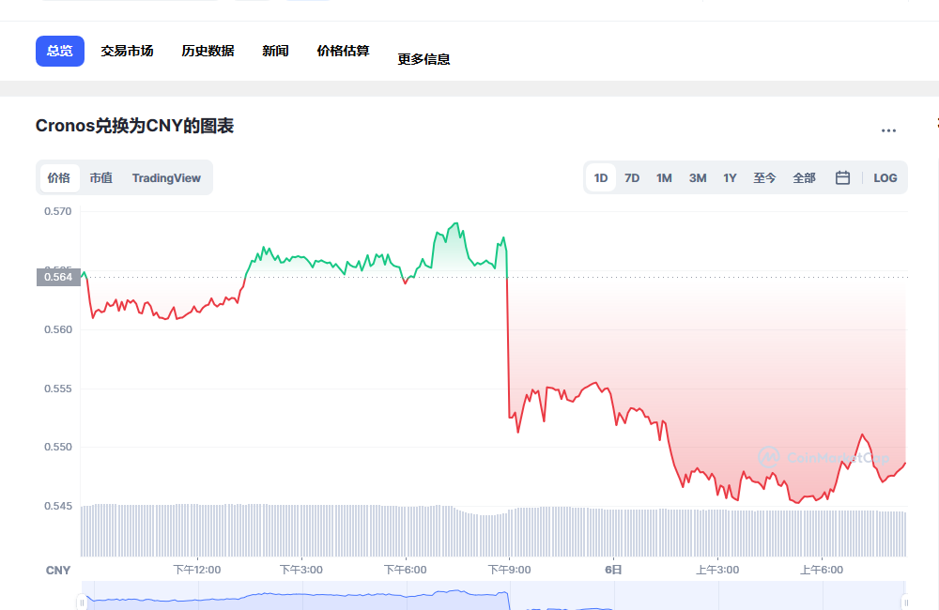
Task: Open the chart options ellipsis menu
Action: coord(888,130)
